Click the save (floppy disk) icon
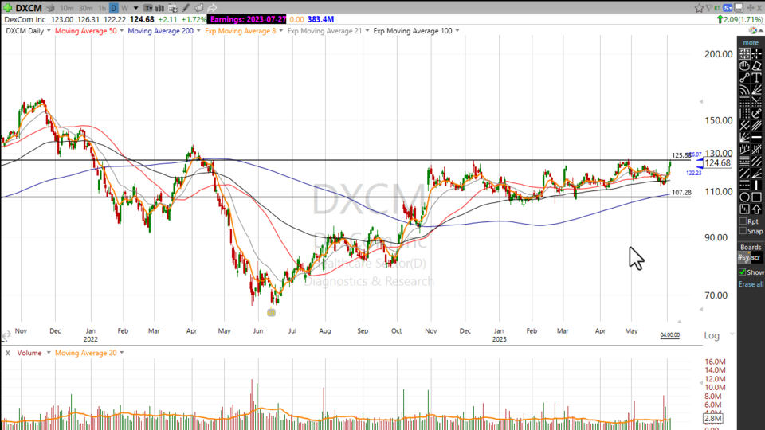Viewport: 765px width, 430px height. (739, 8)
